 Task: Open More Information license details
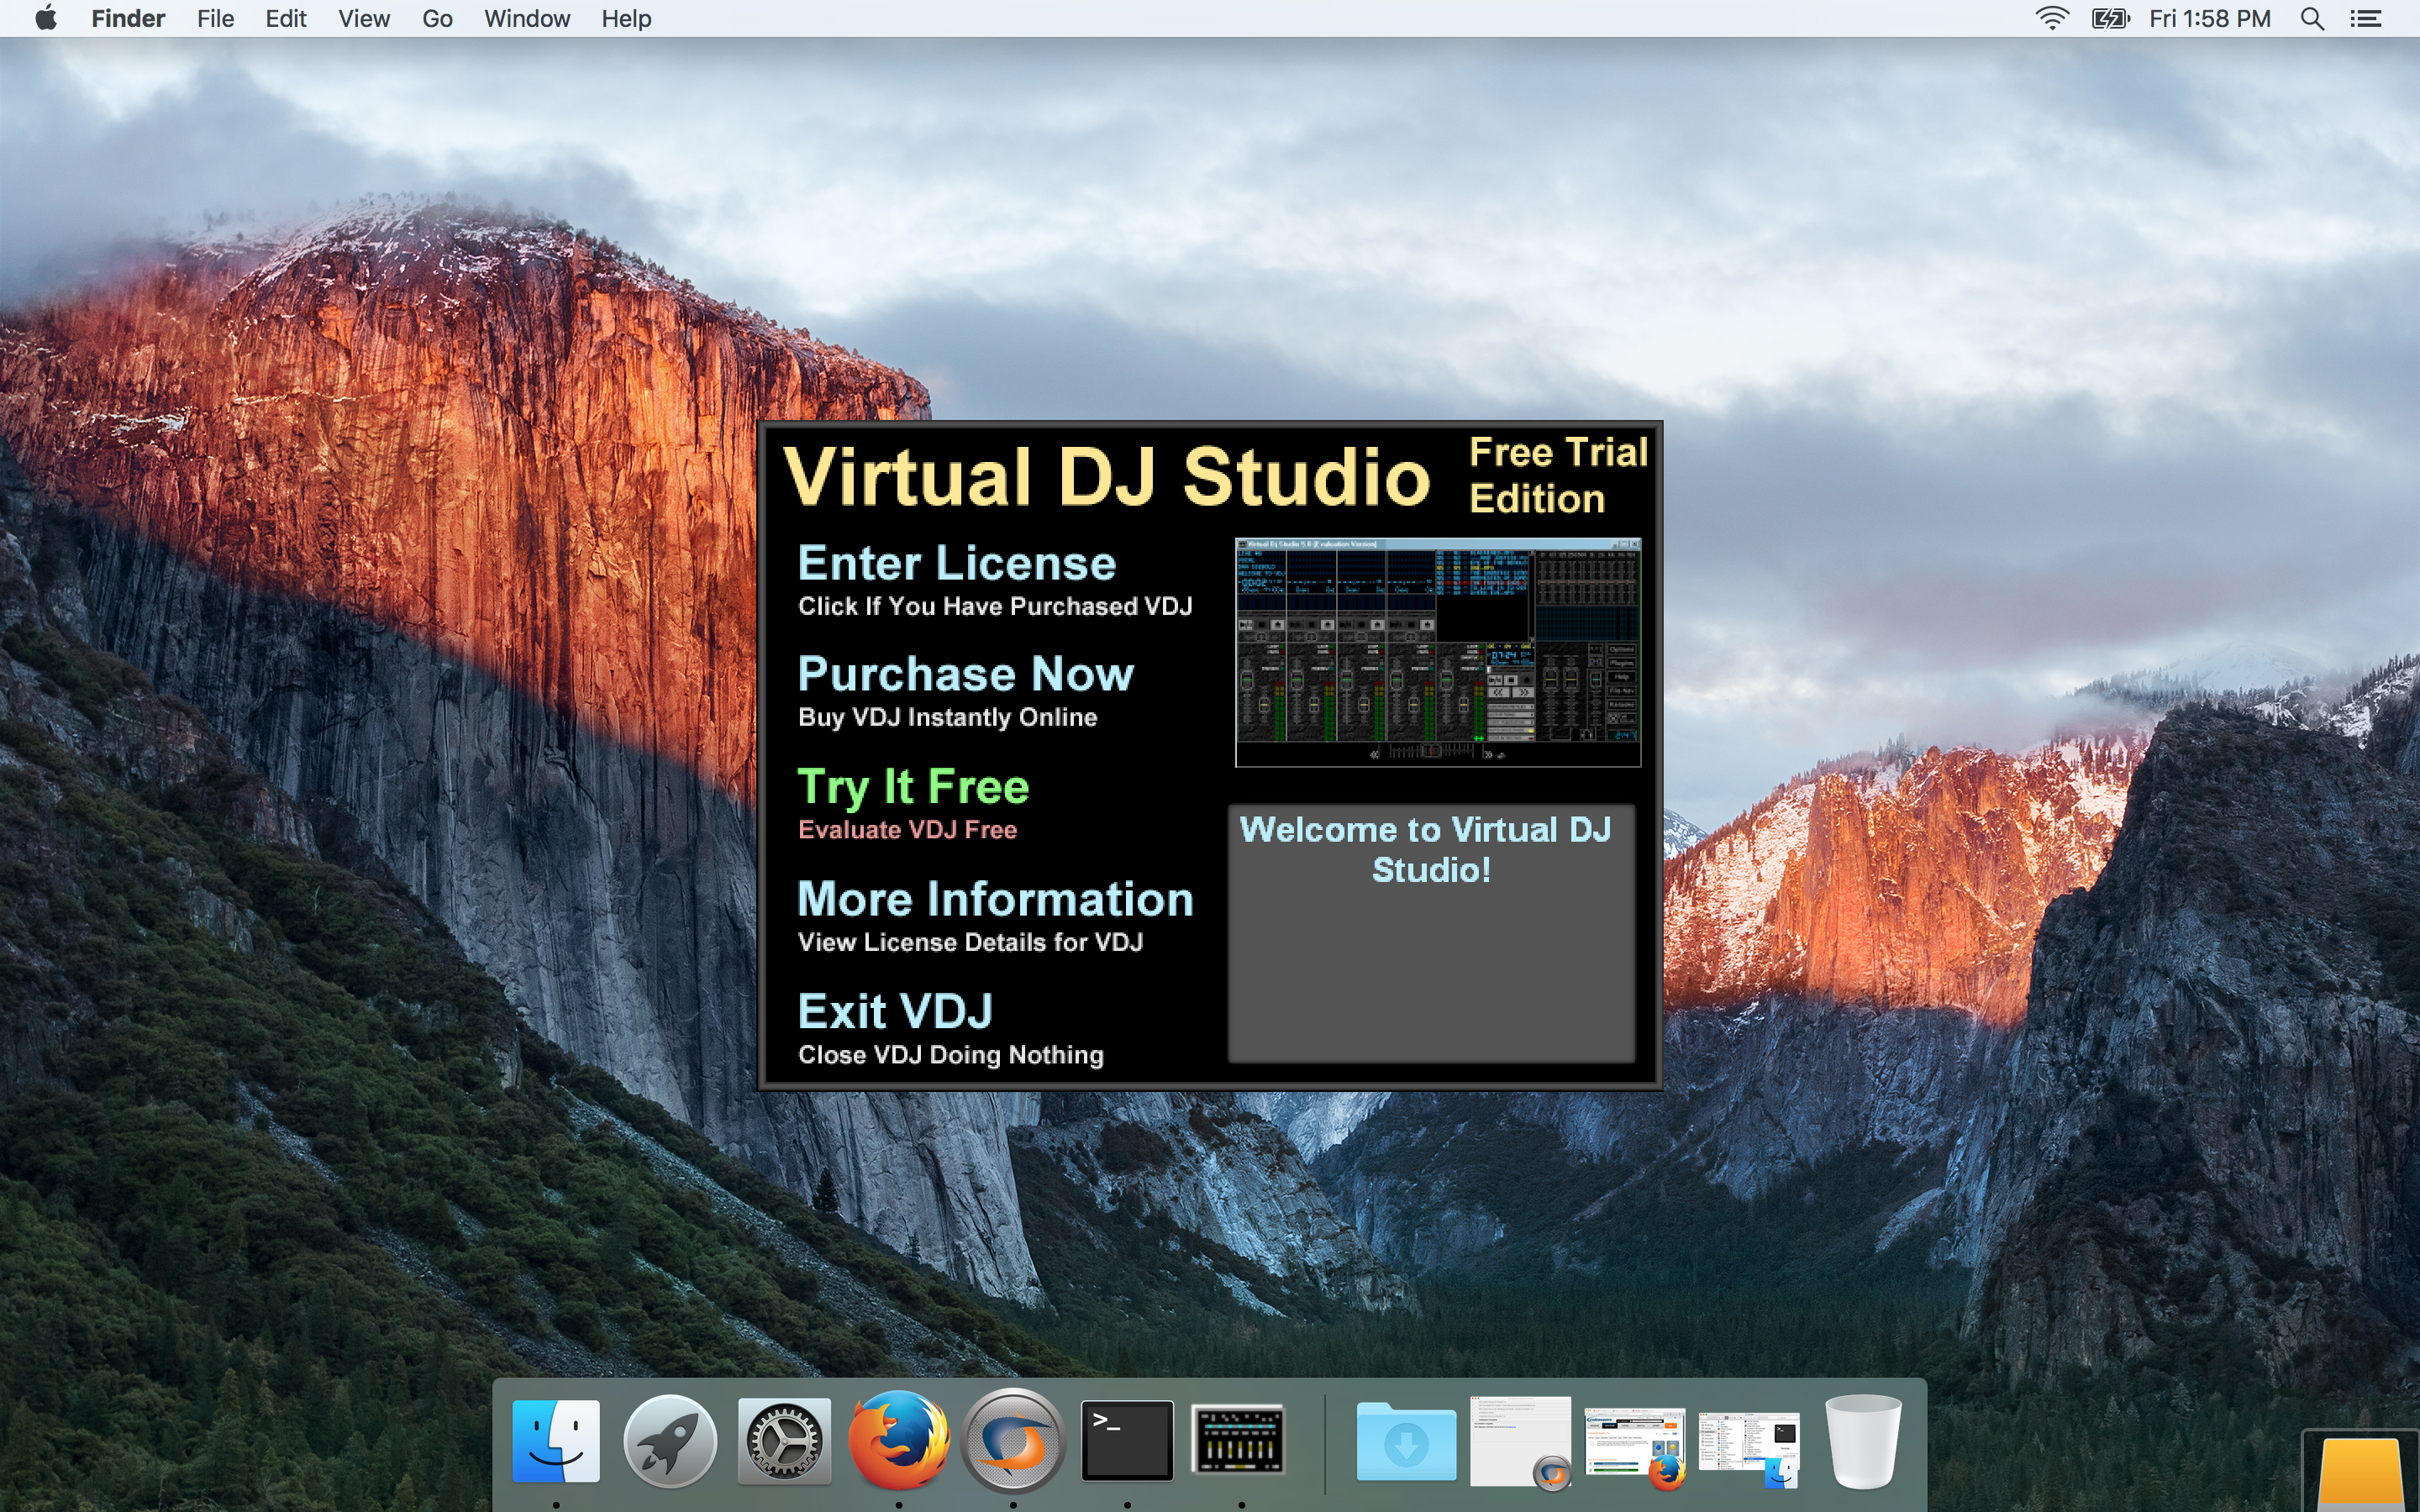tap(995, 916)
